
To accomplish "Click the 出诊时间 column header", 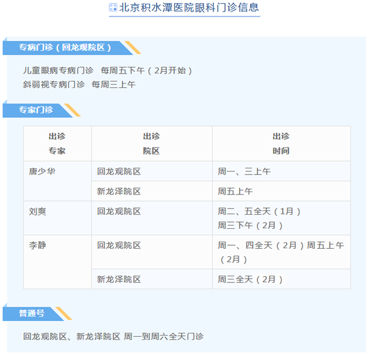I will (281, 143).
